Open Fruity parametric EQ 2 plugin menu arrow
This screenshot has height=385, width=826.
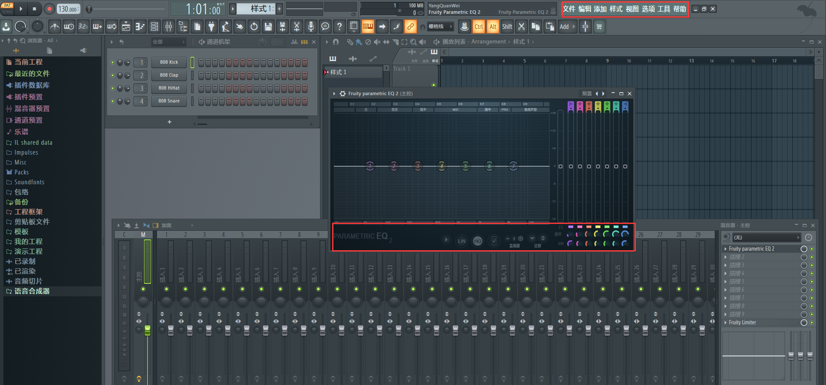(x=334, y=93)
